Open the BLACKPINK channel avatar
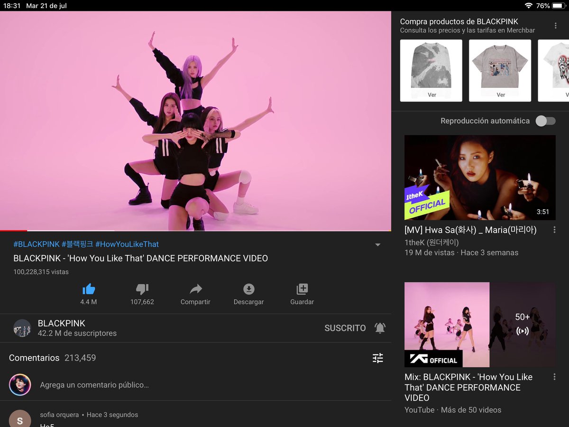 (22, 328)
